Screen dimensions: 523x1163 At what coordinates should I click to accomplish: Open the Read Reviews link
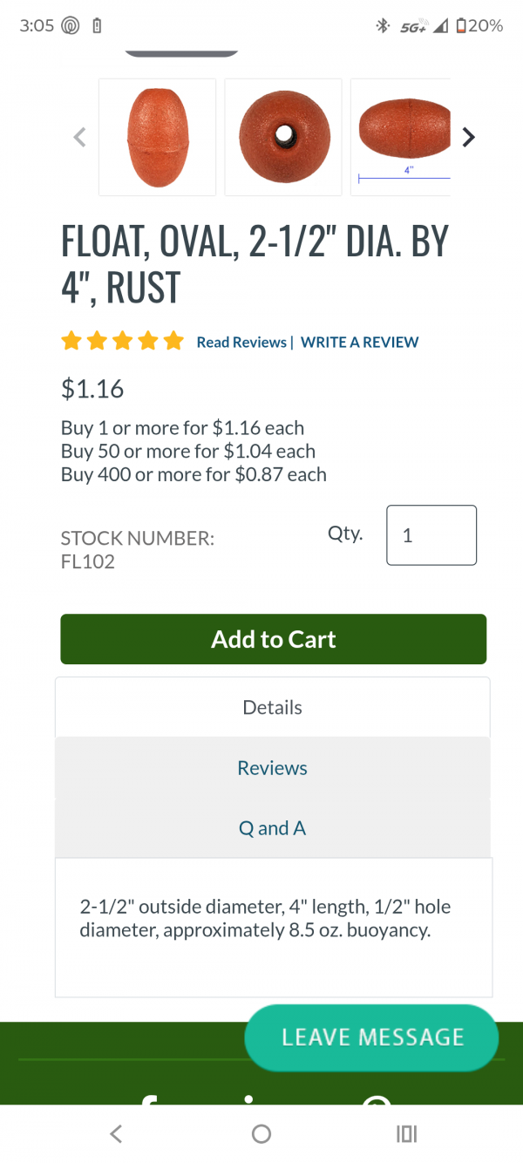[x=241, y=343]
